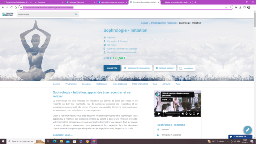Close the eCampus Welcome tab
The width and height of the screenshot is (256, 144).
(94, 2)
